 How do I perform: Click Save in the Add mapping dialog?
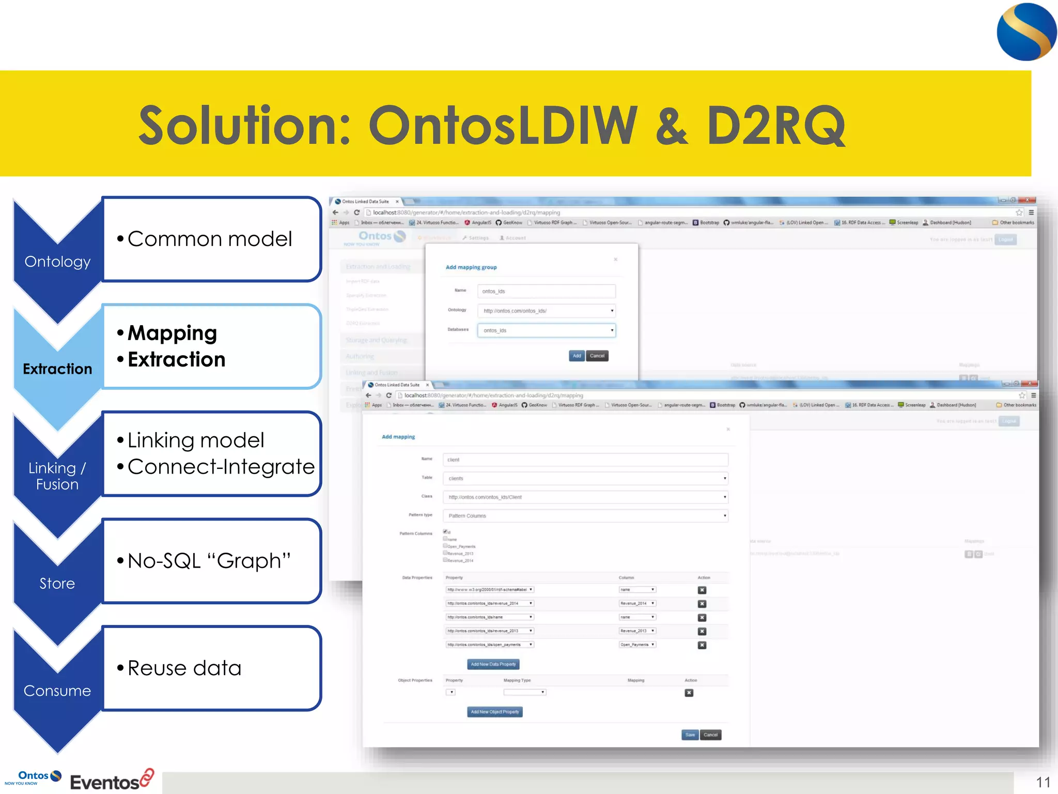coord(690,735)
